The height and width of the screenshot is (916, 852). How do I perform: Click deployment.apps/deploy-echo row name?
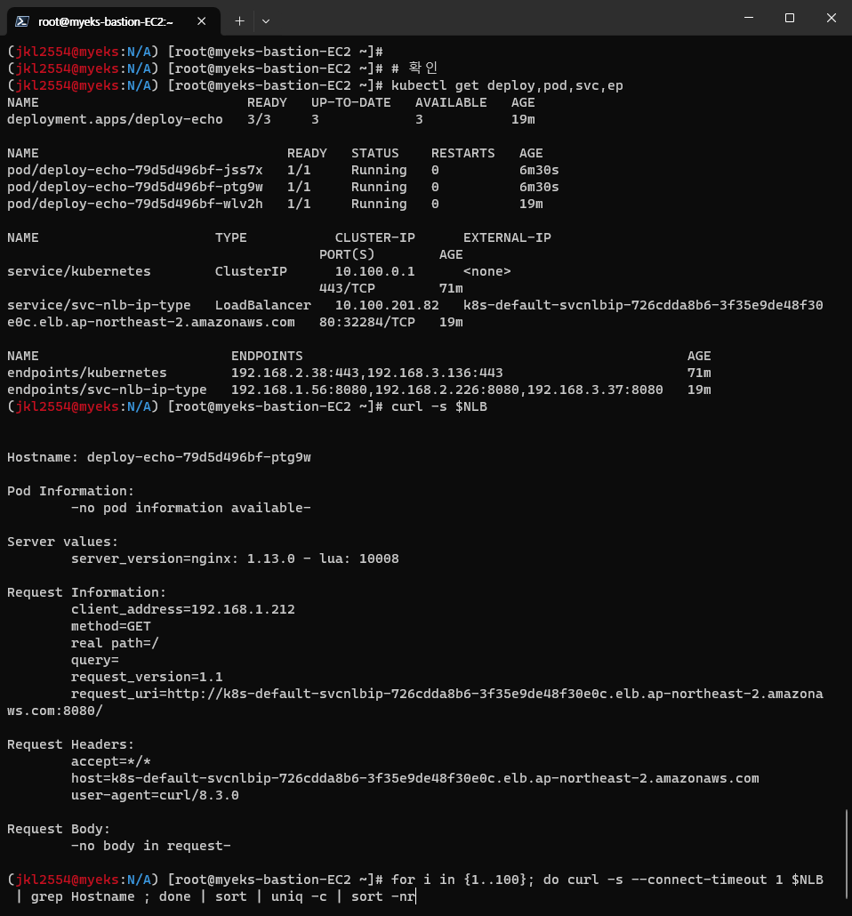115,119
